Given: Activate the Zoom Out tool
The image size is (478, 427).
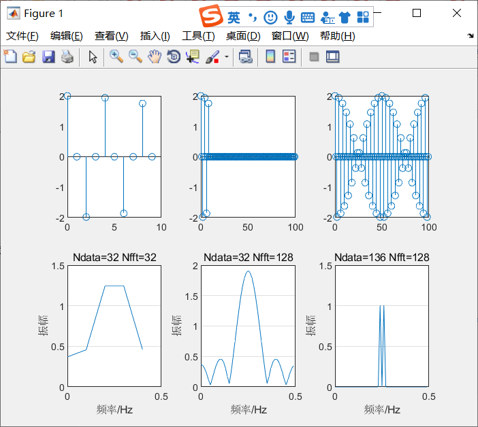Looking at the screenshot, I should (135, 56).
